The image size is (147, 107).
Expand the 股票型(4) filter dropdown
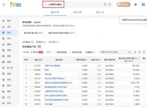41,42
